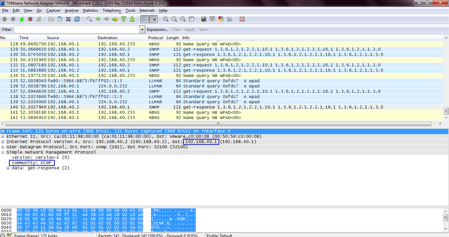Collapse Simple Network Management Protocol node
The image size is (449, 237).
coord(3,152)
